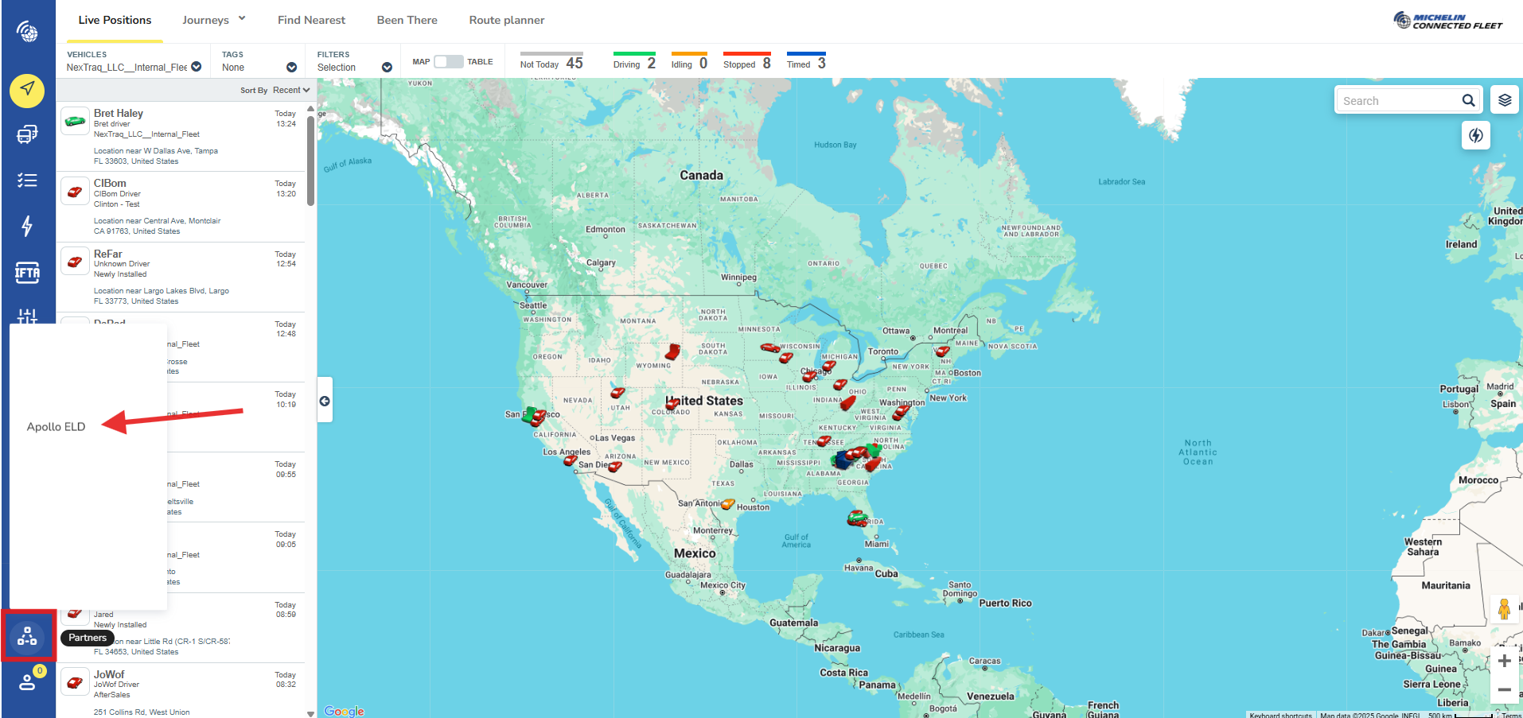
Task: Click the Michelin globe logo in sidebar
Action: tap(28, 32)
